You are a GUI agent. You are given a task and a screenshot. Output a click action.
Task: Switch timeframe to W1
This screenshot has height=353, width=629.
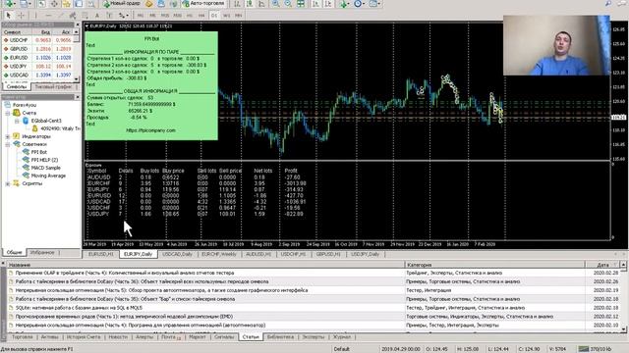[227, 16]
